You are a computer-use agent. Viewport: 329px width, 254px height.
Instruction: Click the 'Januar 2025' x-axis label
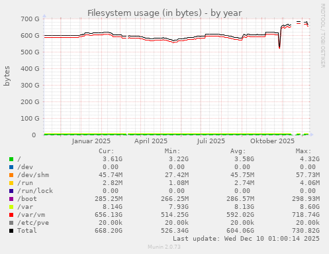pos(91,141)
